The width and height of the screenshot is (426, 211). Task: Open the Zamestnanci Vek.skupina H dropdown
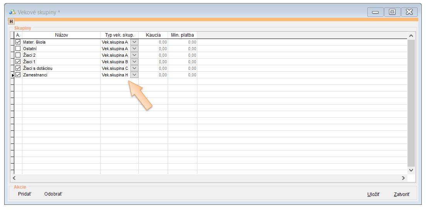134,75
